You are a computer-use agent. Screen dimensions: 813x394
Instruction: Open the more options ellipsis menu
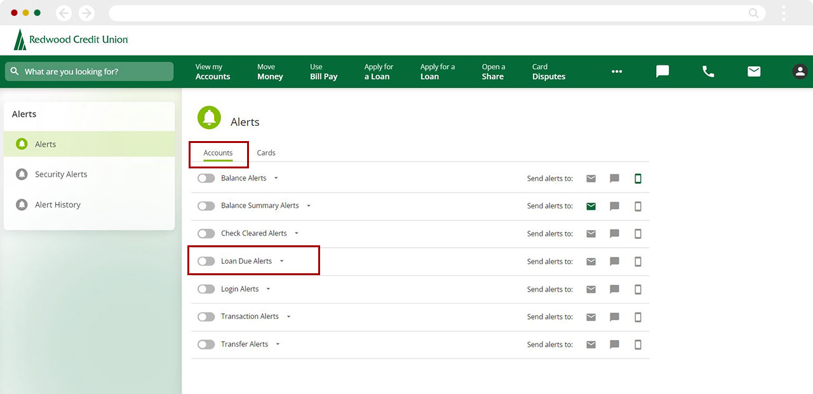617,72
